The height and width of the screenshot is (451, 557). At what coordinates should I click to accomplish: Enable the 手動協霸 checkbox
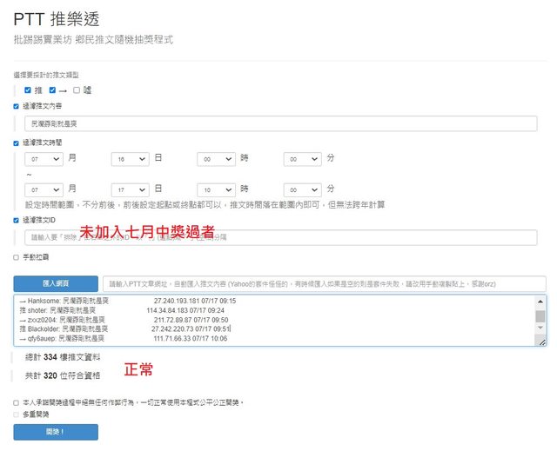tap(17, 257)
